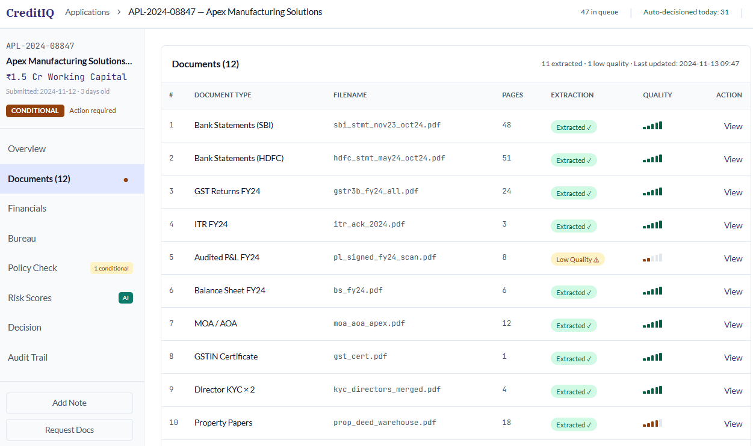Click Low Quality badge for Audited P&L
The height and width of the screenshot is (446, 753).
click(x=577, y=260)
